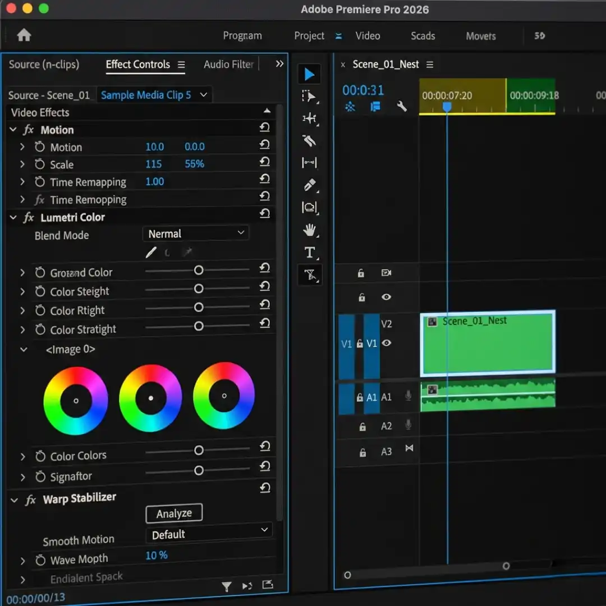
Task: Click the leftmost color wheel
Action: [76, 401]
